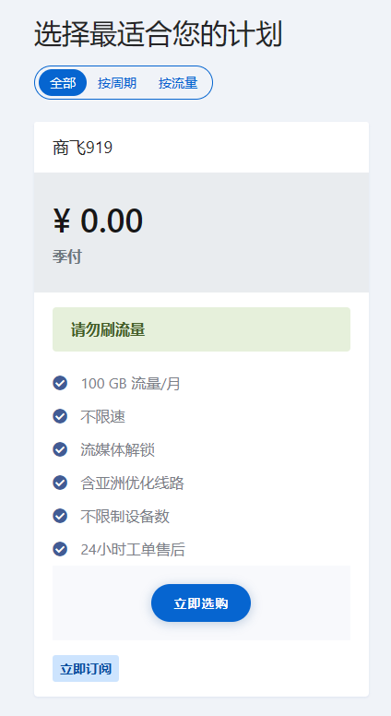Click the 请勿刷流量 notice banner
The width and height of the screenshot is (391, 716).
(201, 329)
